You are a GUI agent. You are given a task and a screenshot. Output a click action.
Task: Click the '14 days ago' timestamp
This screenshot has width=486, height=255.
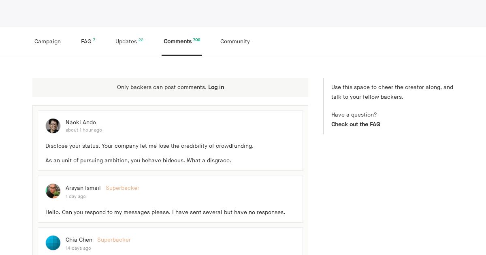tap(78, 248)
